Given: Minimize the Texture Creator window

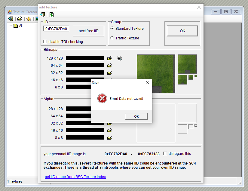Looking at the screenshot, I should click(216, 12).
